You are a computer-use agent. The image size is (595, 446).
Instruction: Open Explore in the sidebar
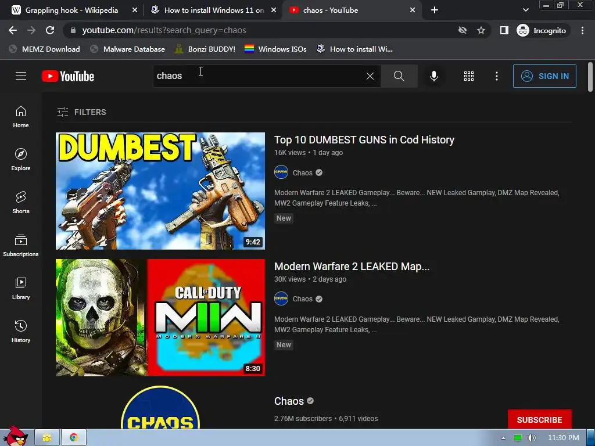21,160
